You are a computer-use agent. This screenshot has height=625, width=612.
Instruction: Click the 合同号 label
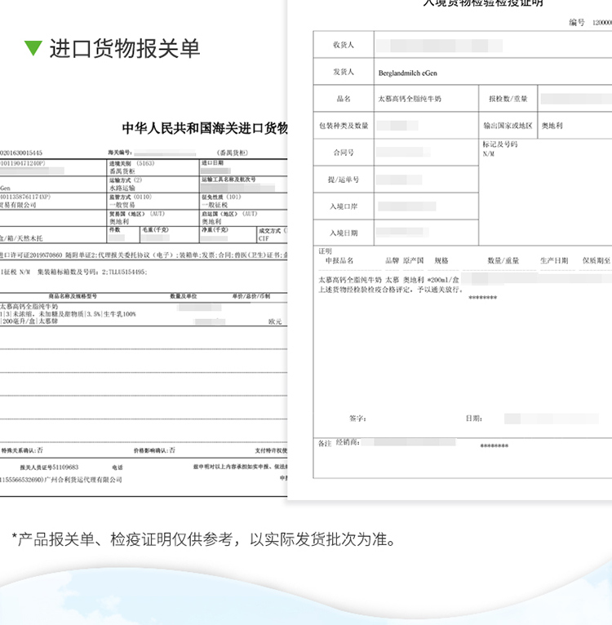pyautogui.click(x=344, y=153)
